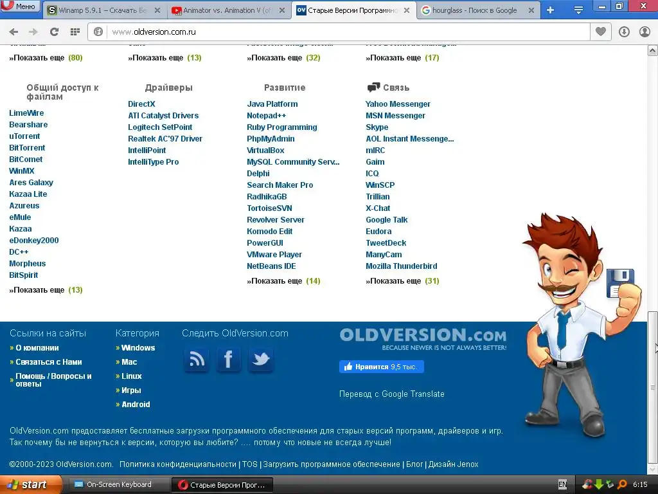Switch to Animator vs. Animation tab
This screenshot has width=658, height=494.
(229, 10)
